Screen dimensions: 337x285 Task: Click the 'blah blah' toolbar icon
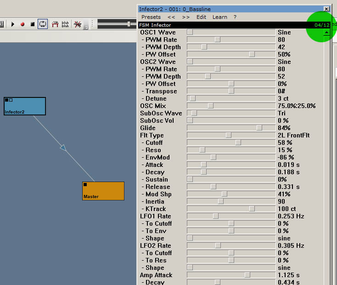point(65,24)
